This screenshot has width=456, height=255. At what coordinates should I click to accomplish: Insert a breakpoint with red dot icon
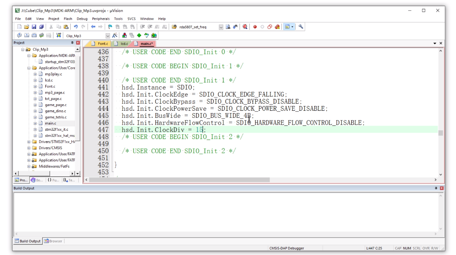click(255, 27)
